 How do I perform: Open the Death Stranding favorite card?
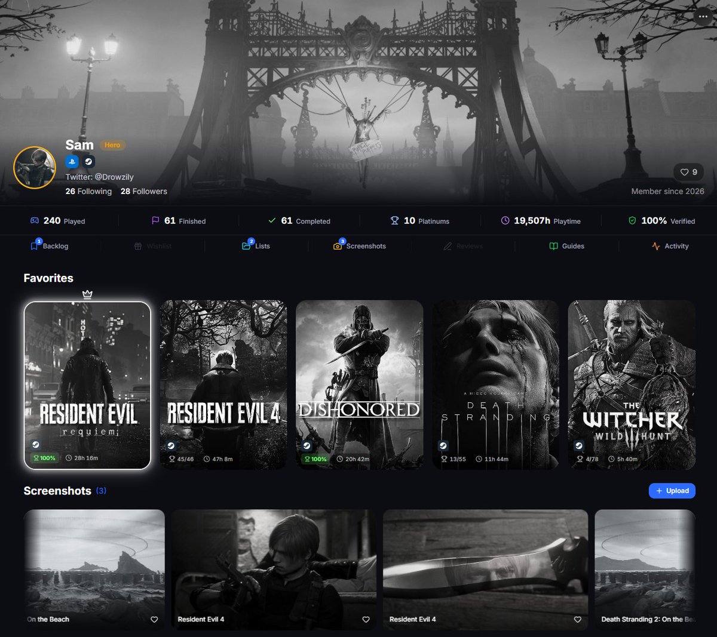[x=495, y=385]
